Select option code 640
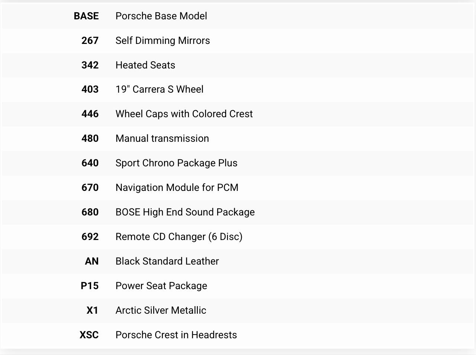 [x=90, y=163]
